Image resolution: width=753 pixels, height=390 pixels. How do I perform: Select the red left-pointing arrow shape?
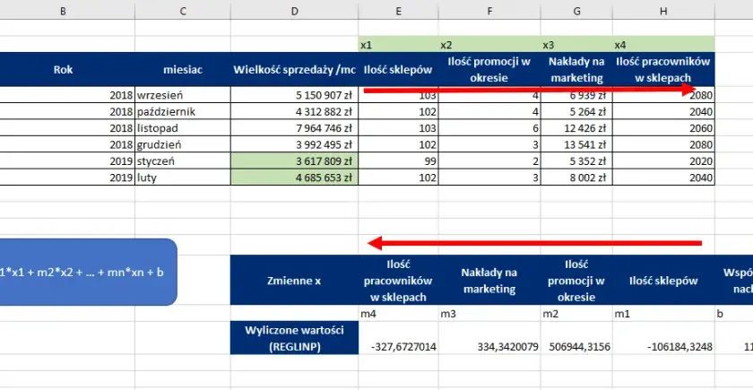click(x=534, y=243)
